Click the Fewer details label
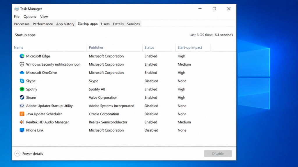The width and height of the screenshot is (298, 167). [x=33, y=154]
